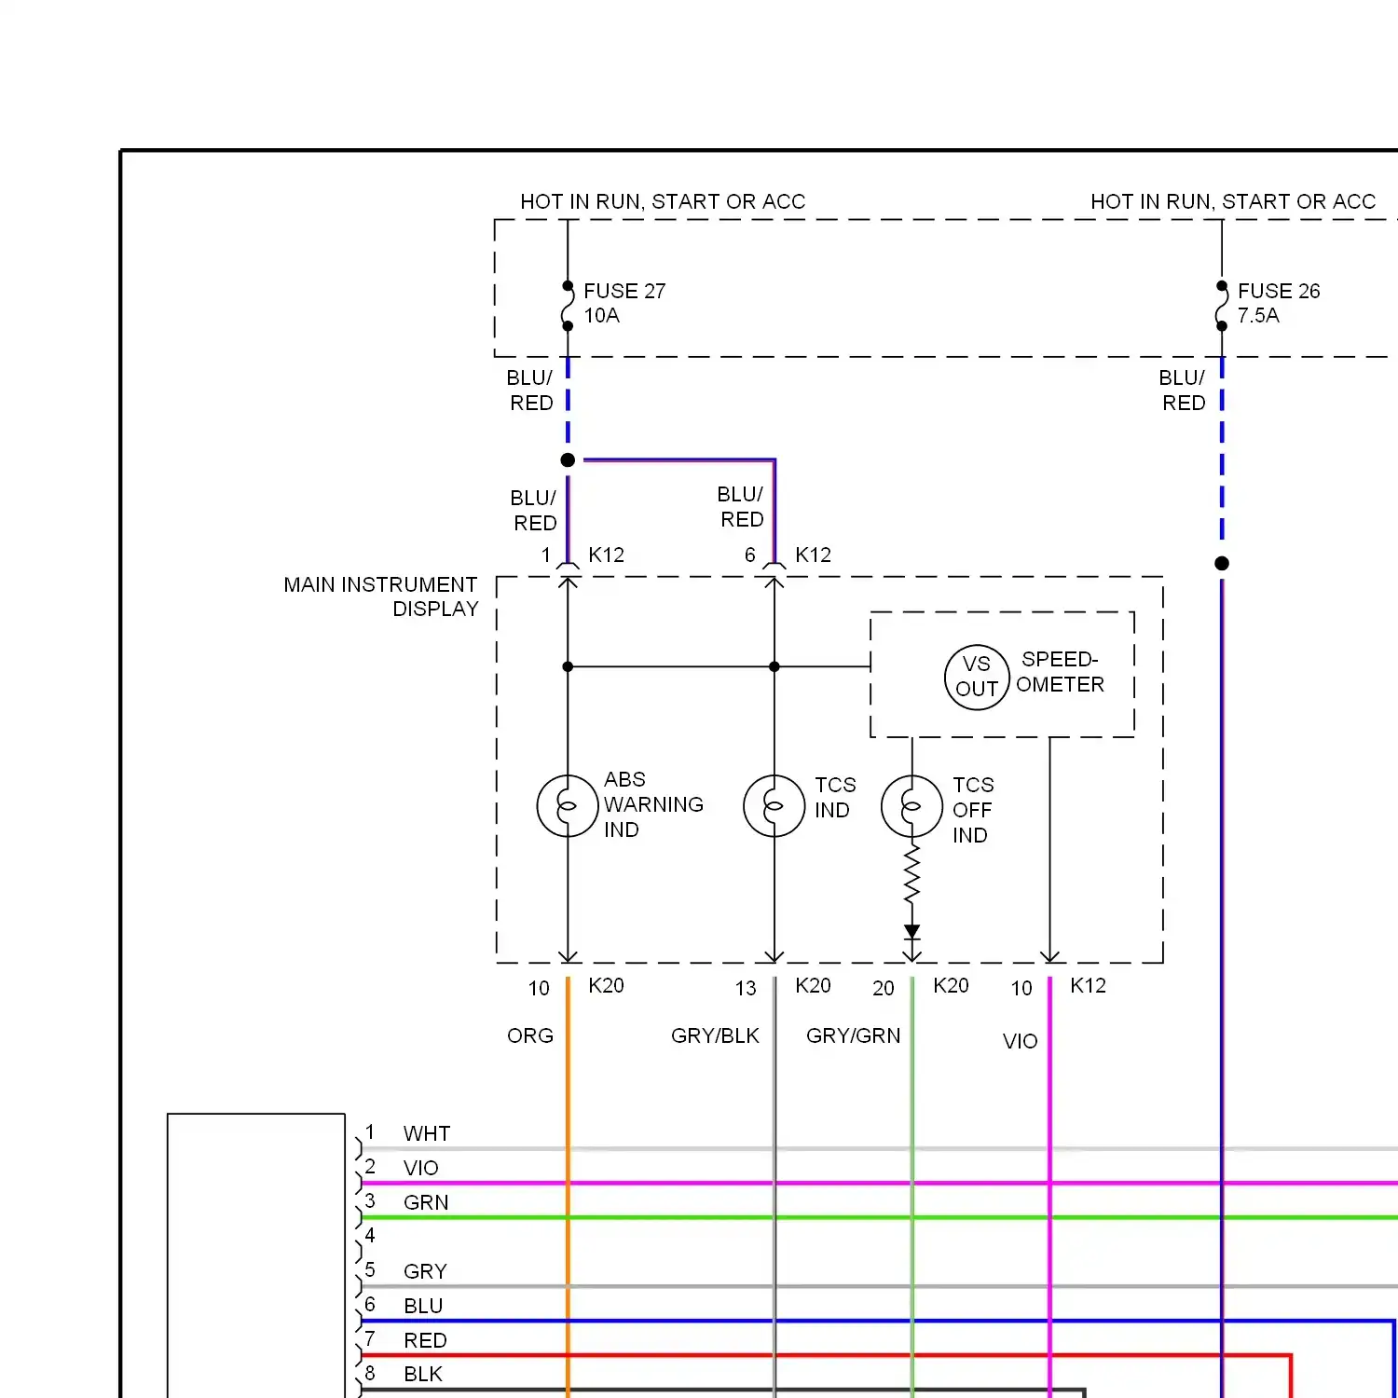Click the BLK wire label at pin 8
1398x1398 pixels.
(423, 1374)
